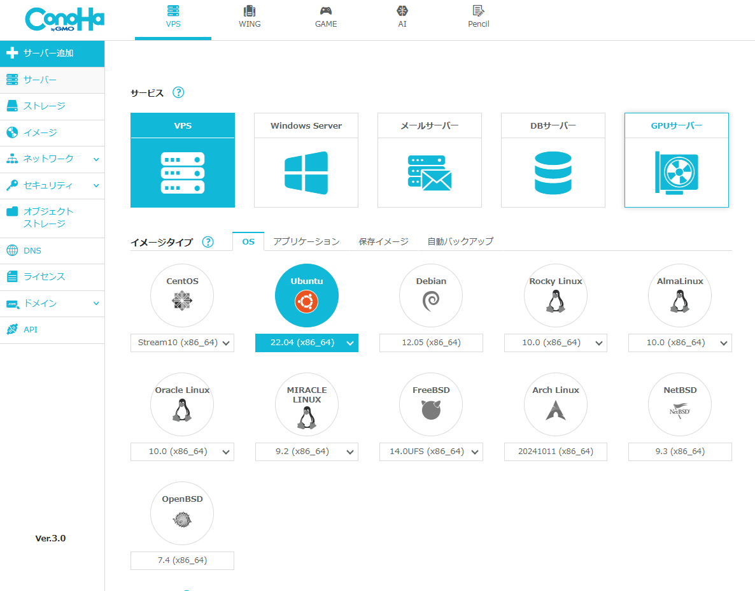Click the ConoHa logo
The width and height of the screenshot is (755, 591).
(x=64, y=20)
